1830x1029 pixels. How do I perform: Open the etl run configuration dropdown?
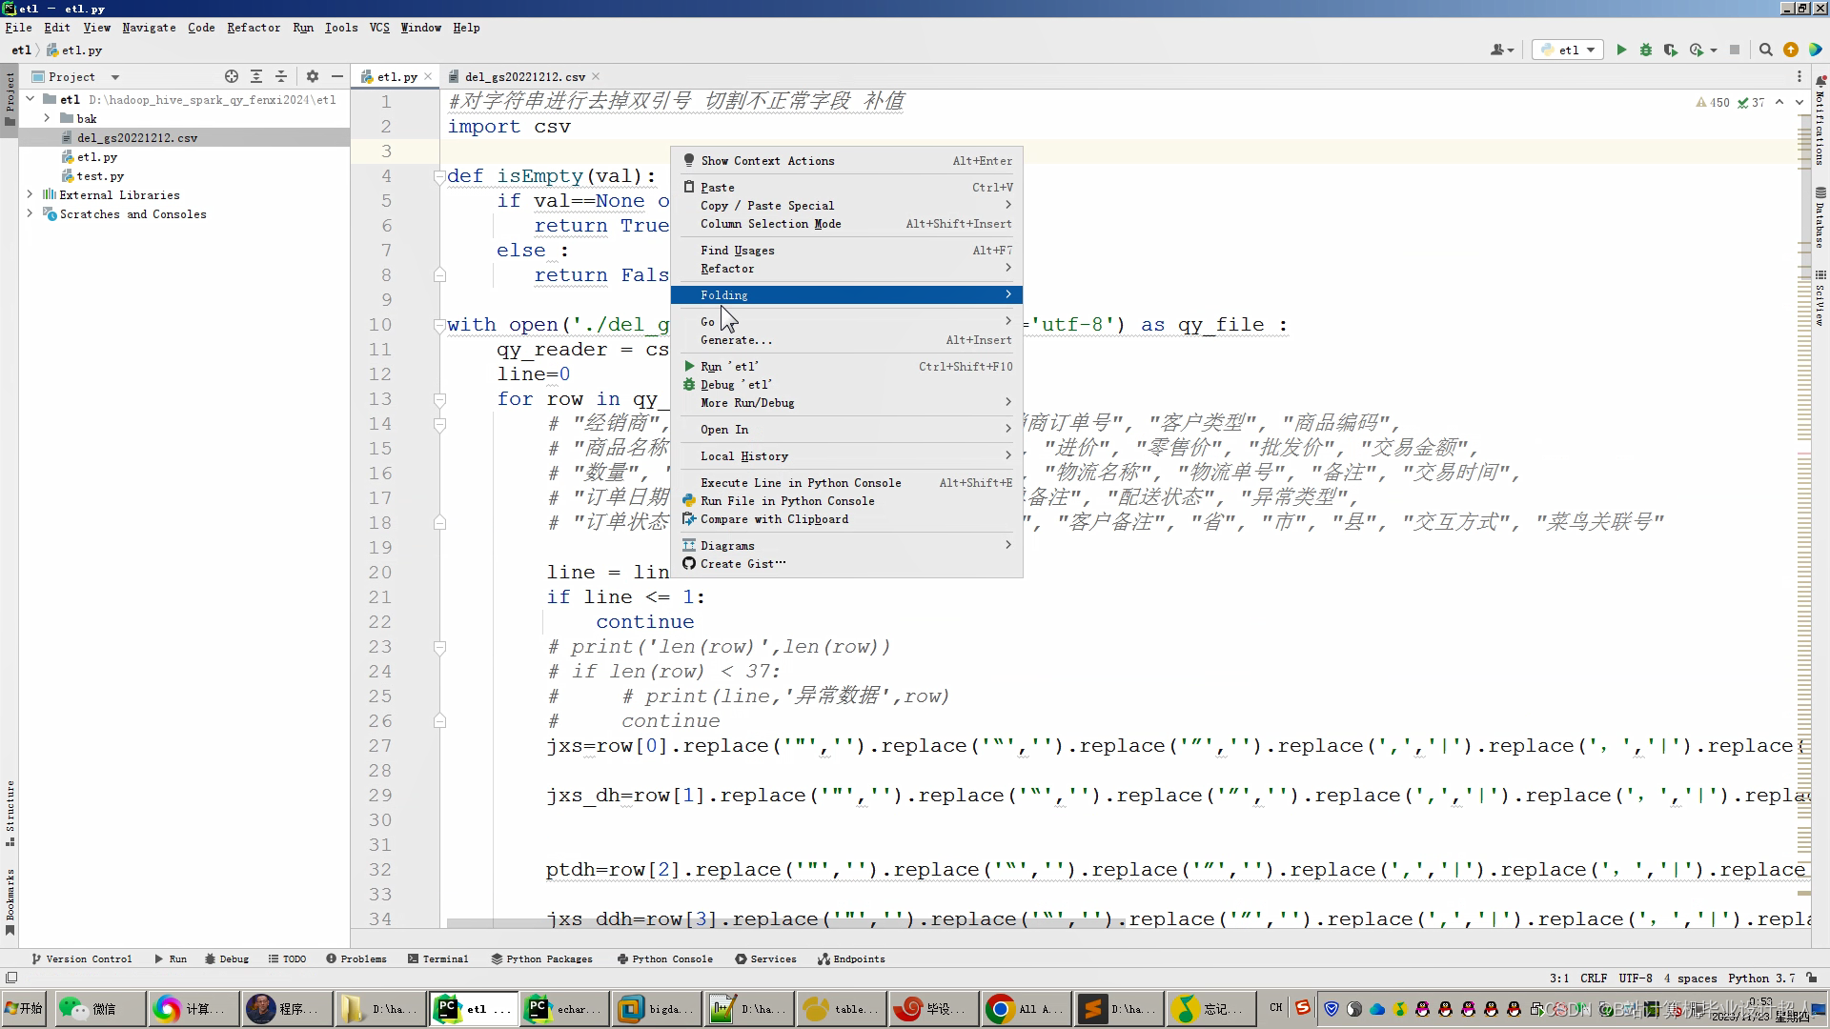coord(1568,50)
